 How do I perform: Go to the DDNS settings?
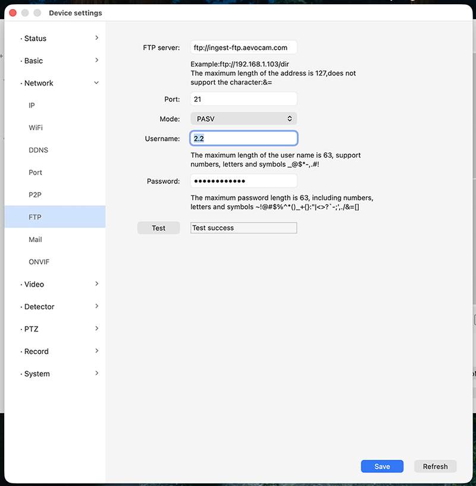coord(38,150)
